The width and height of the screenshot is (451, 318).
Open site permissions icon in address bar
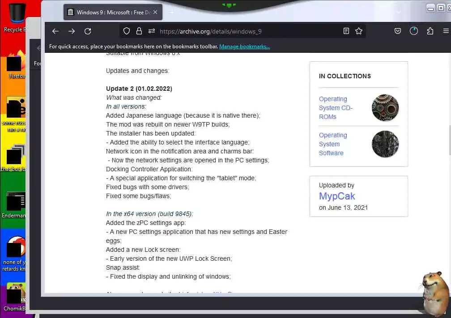(x=152, y=31)
